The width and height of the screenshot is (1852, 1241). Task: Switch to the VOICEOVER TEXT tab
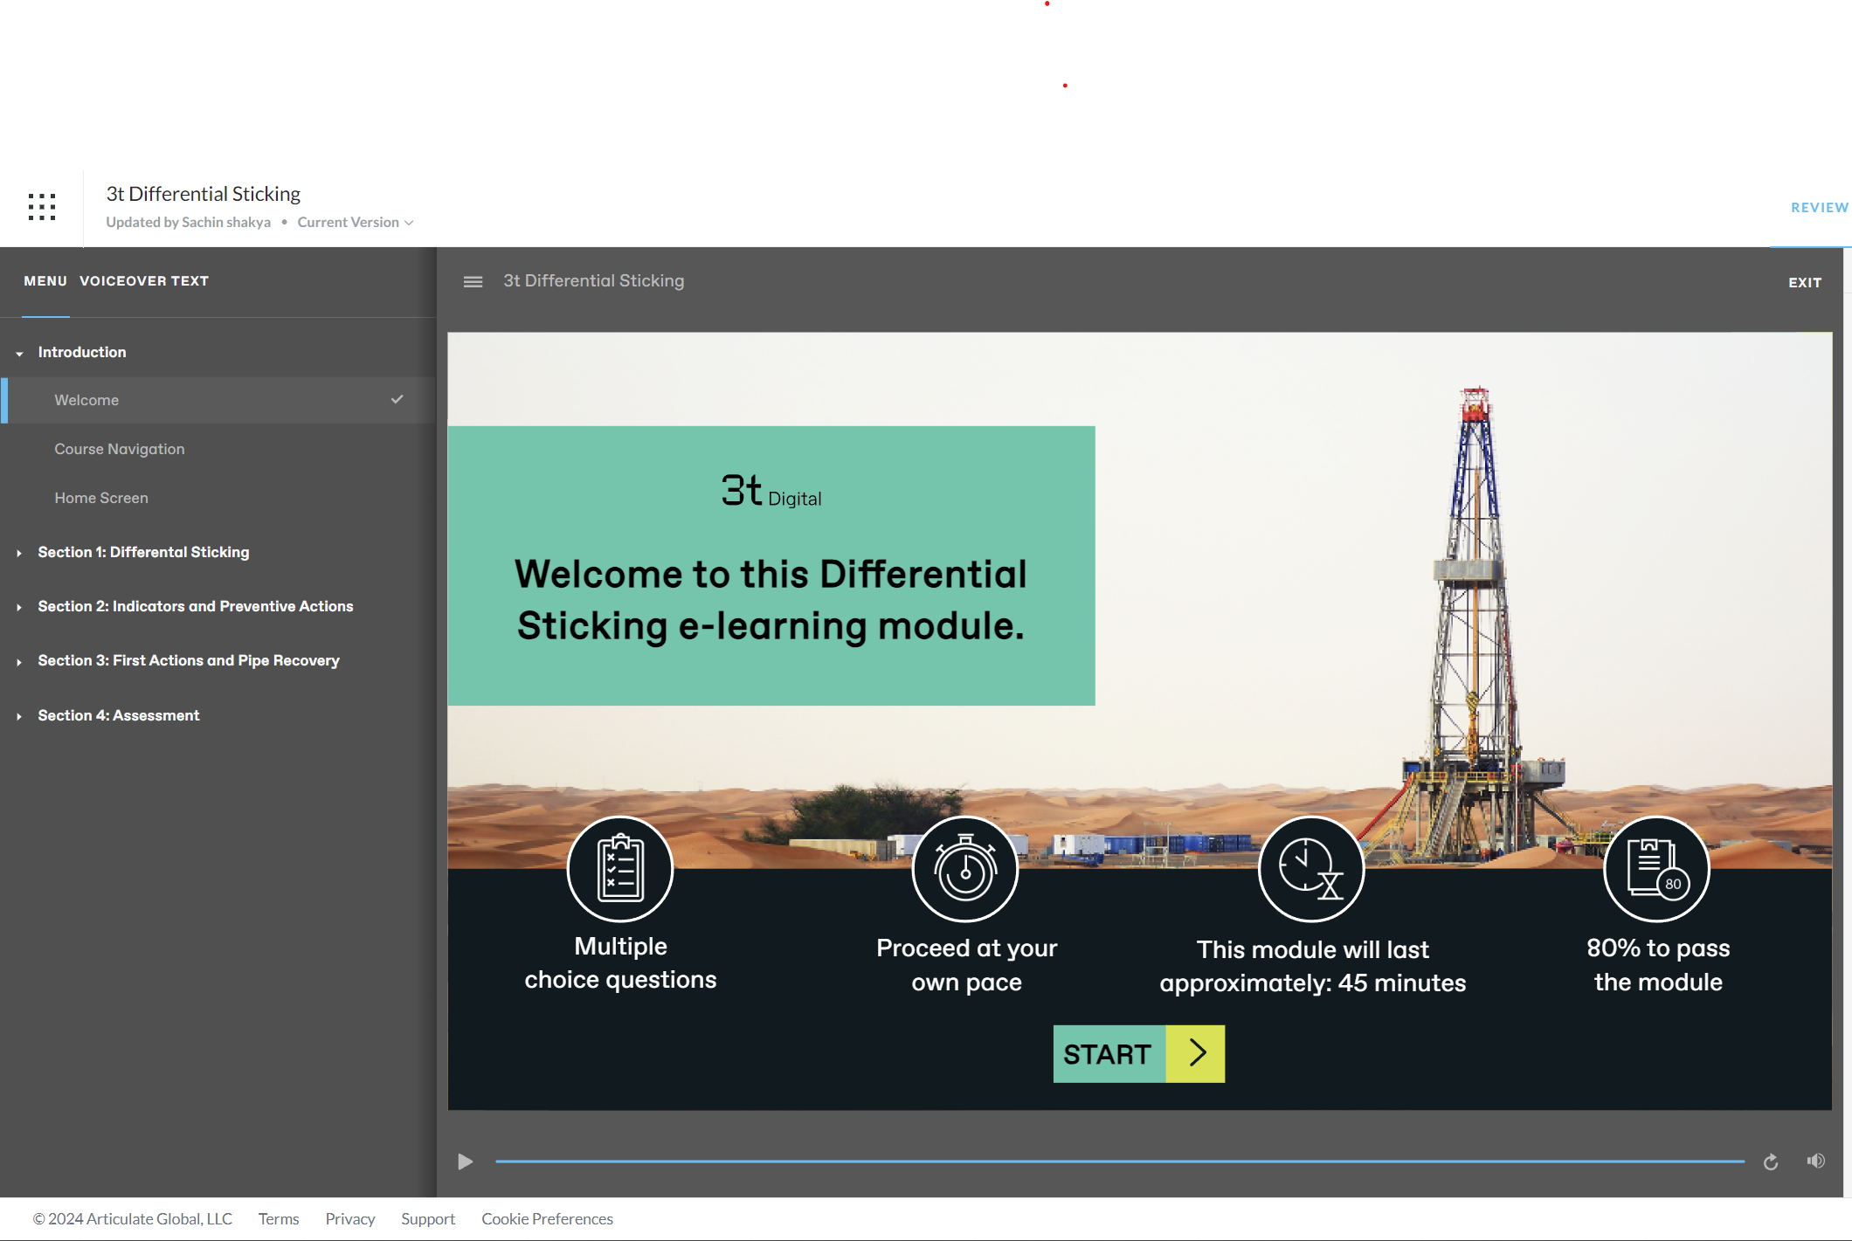(x=144, y=281)
